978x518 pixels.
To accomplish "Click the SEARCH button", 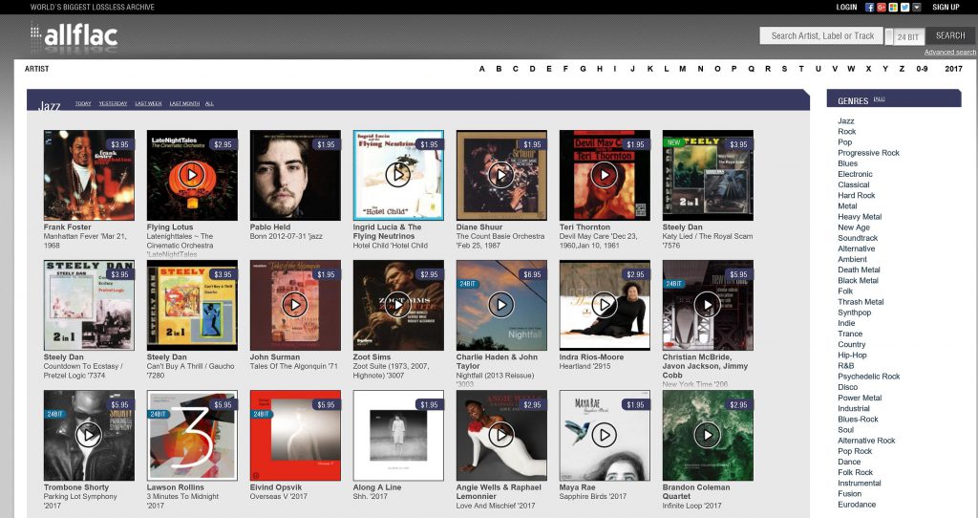I will [x=950, y=35].
